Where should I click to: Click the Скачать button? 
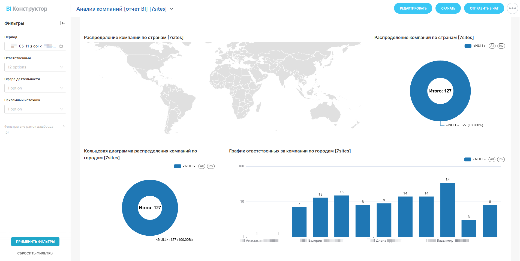(x=448, y=8)
